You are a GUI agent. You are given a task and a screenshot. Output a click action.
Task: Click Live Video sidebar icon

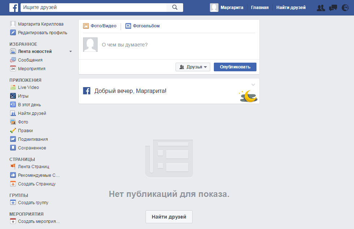point(13,87)
